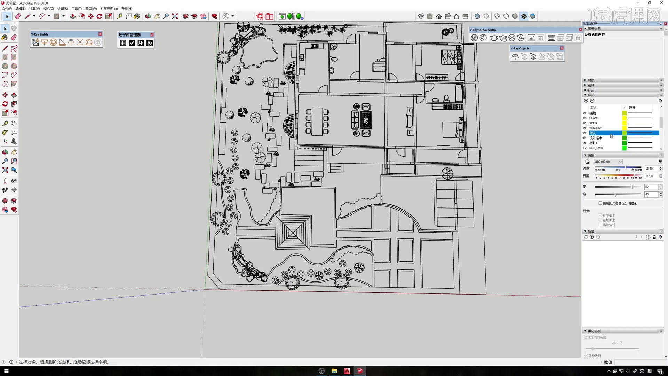Click the 名称 column header in tags list
Image resolution: width=668 pixels, height=376 pixels.
click(605, 108)
